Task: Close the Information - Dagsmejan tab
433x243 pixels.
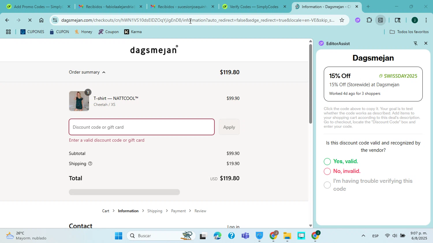Action: click(x=357, y=7)
